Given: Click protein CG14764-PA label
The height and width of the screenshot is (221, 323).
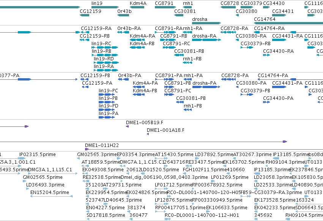Looking at the screenshot, I should coord(273,76).
